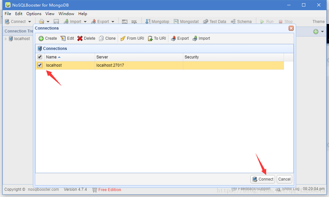Open the Options menu
This screenshot has width=329, height=197.
coord(34,13)
